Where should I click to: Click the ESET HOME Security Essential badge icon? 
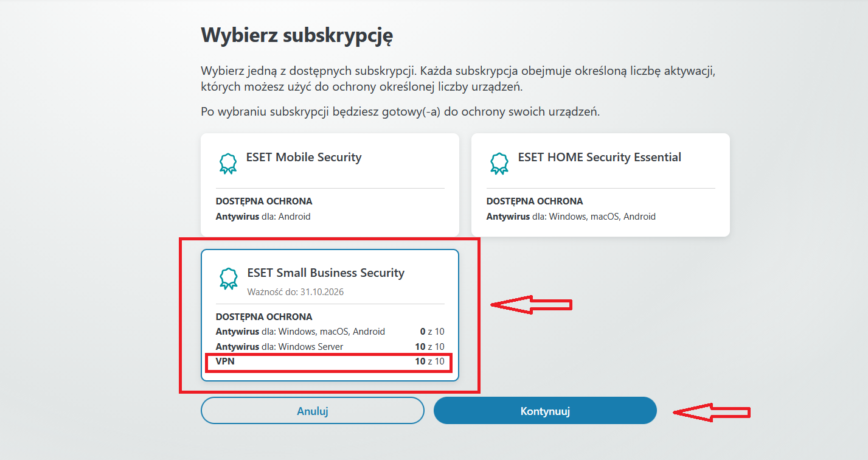coord(499,163)
